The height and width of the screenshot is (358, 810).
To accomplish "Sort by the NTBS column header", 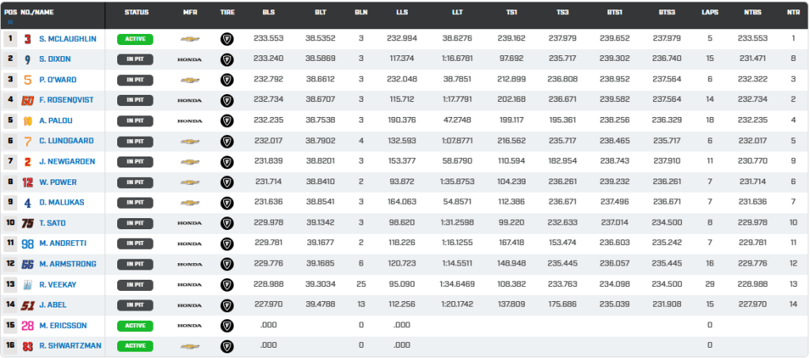I will click(x=753, y=12).
